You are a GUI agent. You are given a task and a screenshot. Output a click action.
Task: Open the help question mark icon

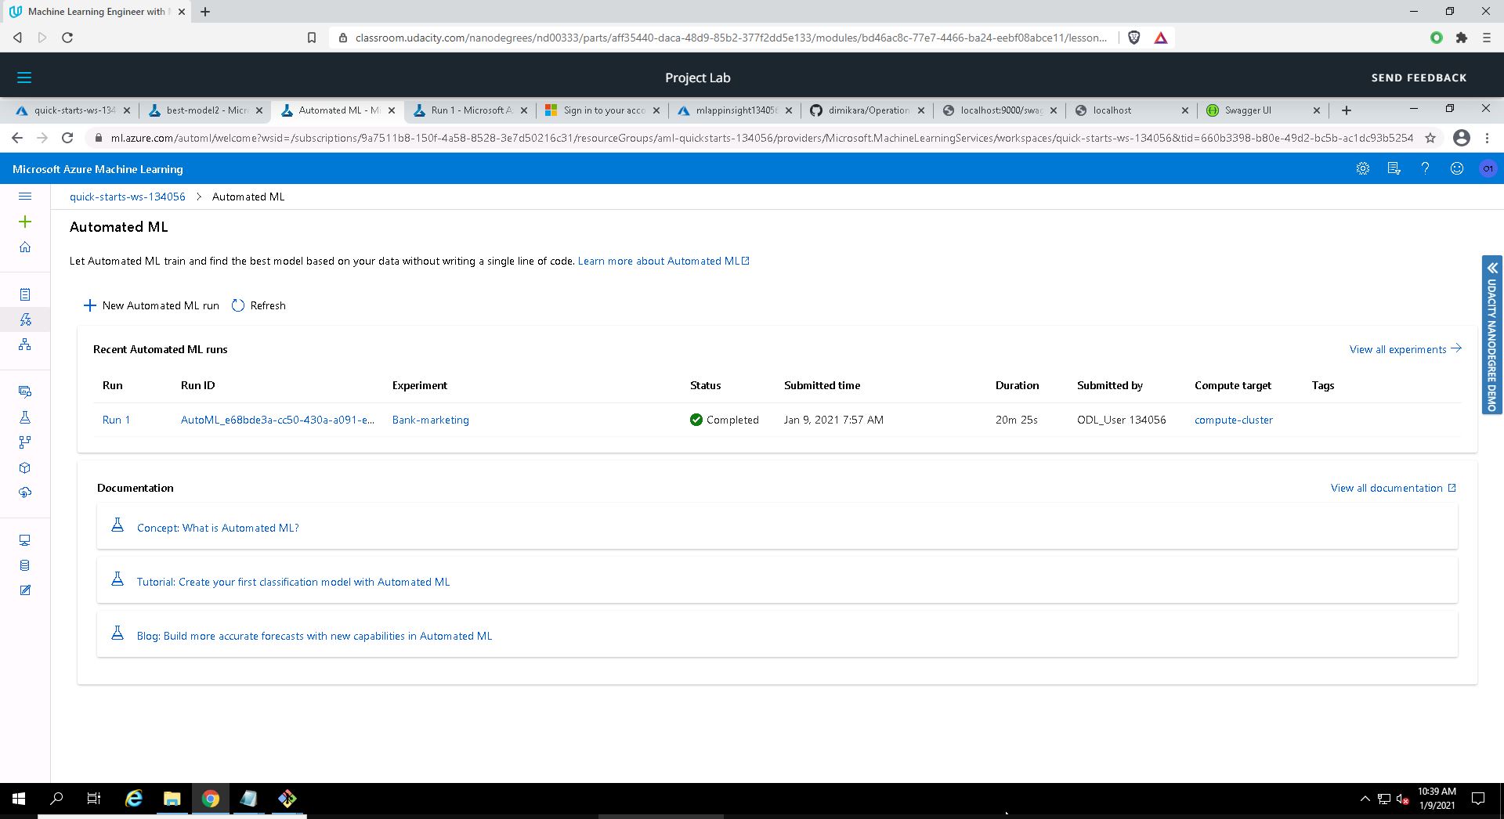point(1425,168)
